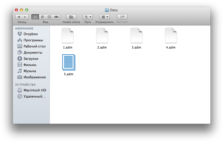
Task: Click the 1.adm file name label
Action: (68, 48)
